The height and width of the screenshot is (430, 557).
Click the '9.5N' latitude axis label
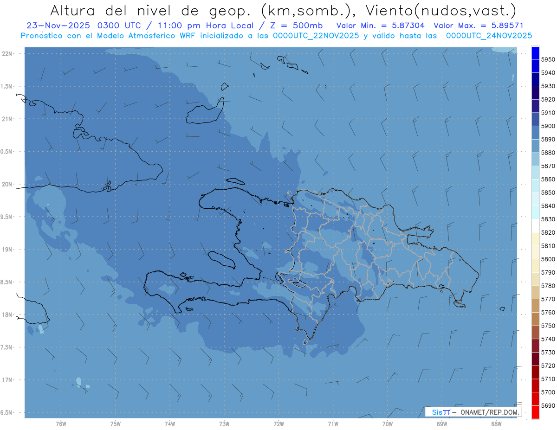pos(7,217)
